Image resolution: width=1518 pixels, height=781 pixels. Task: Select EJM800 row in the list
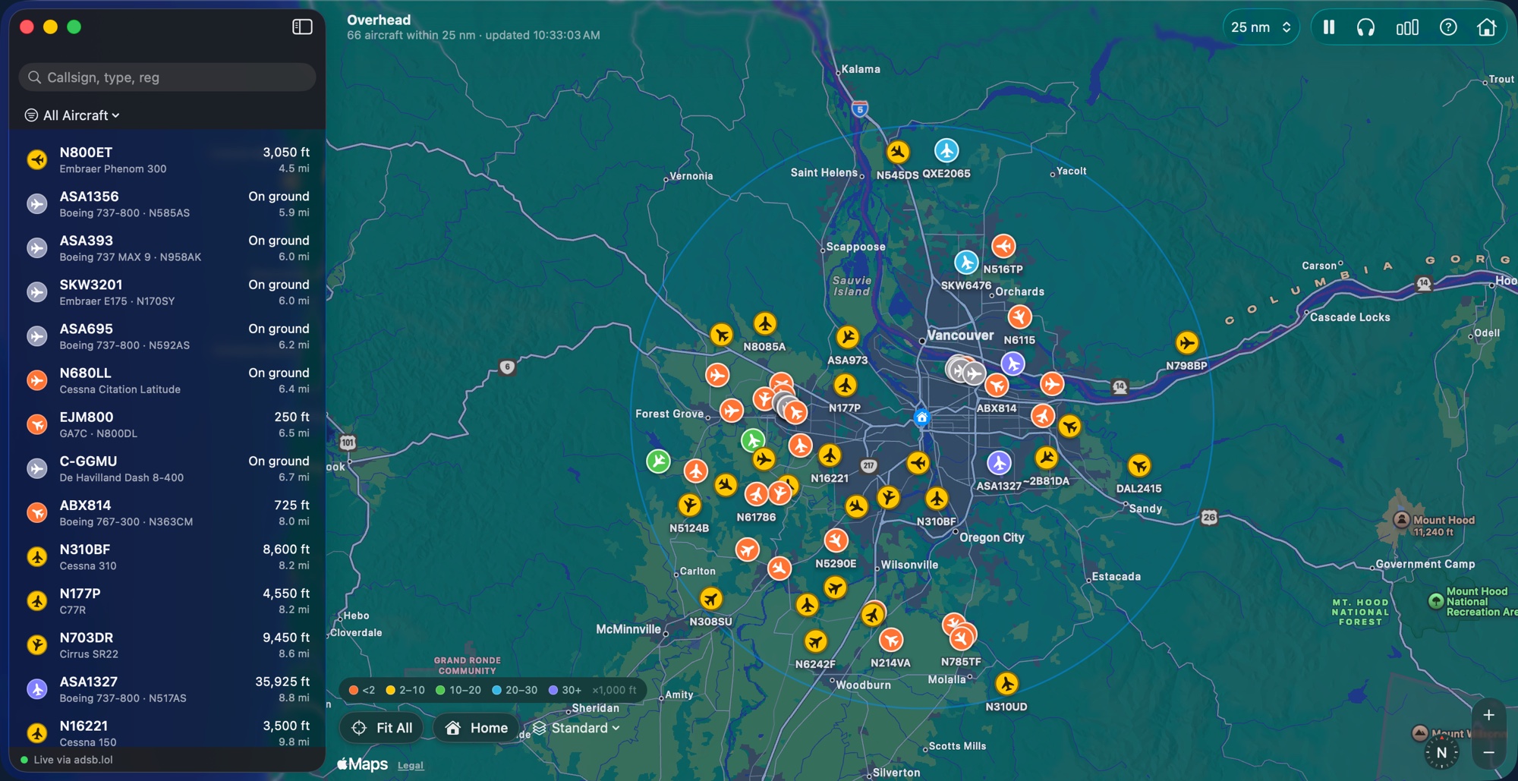point(168,424)
